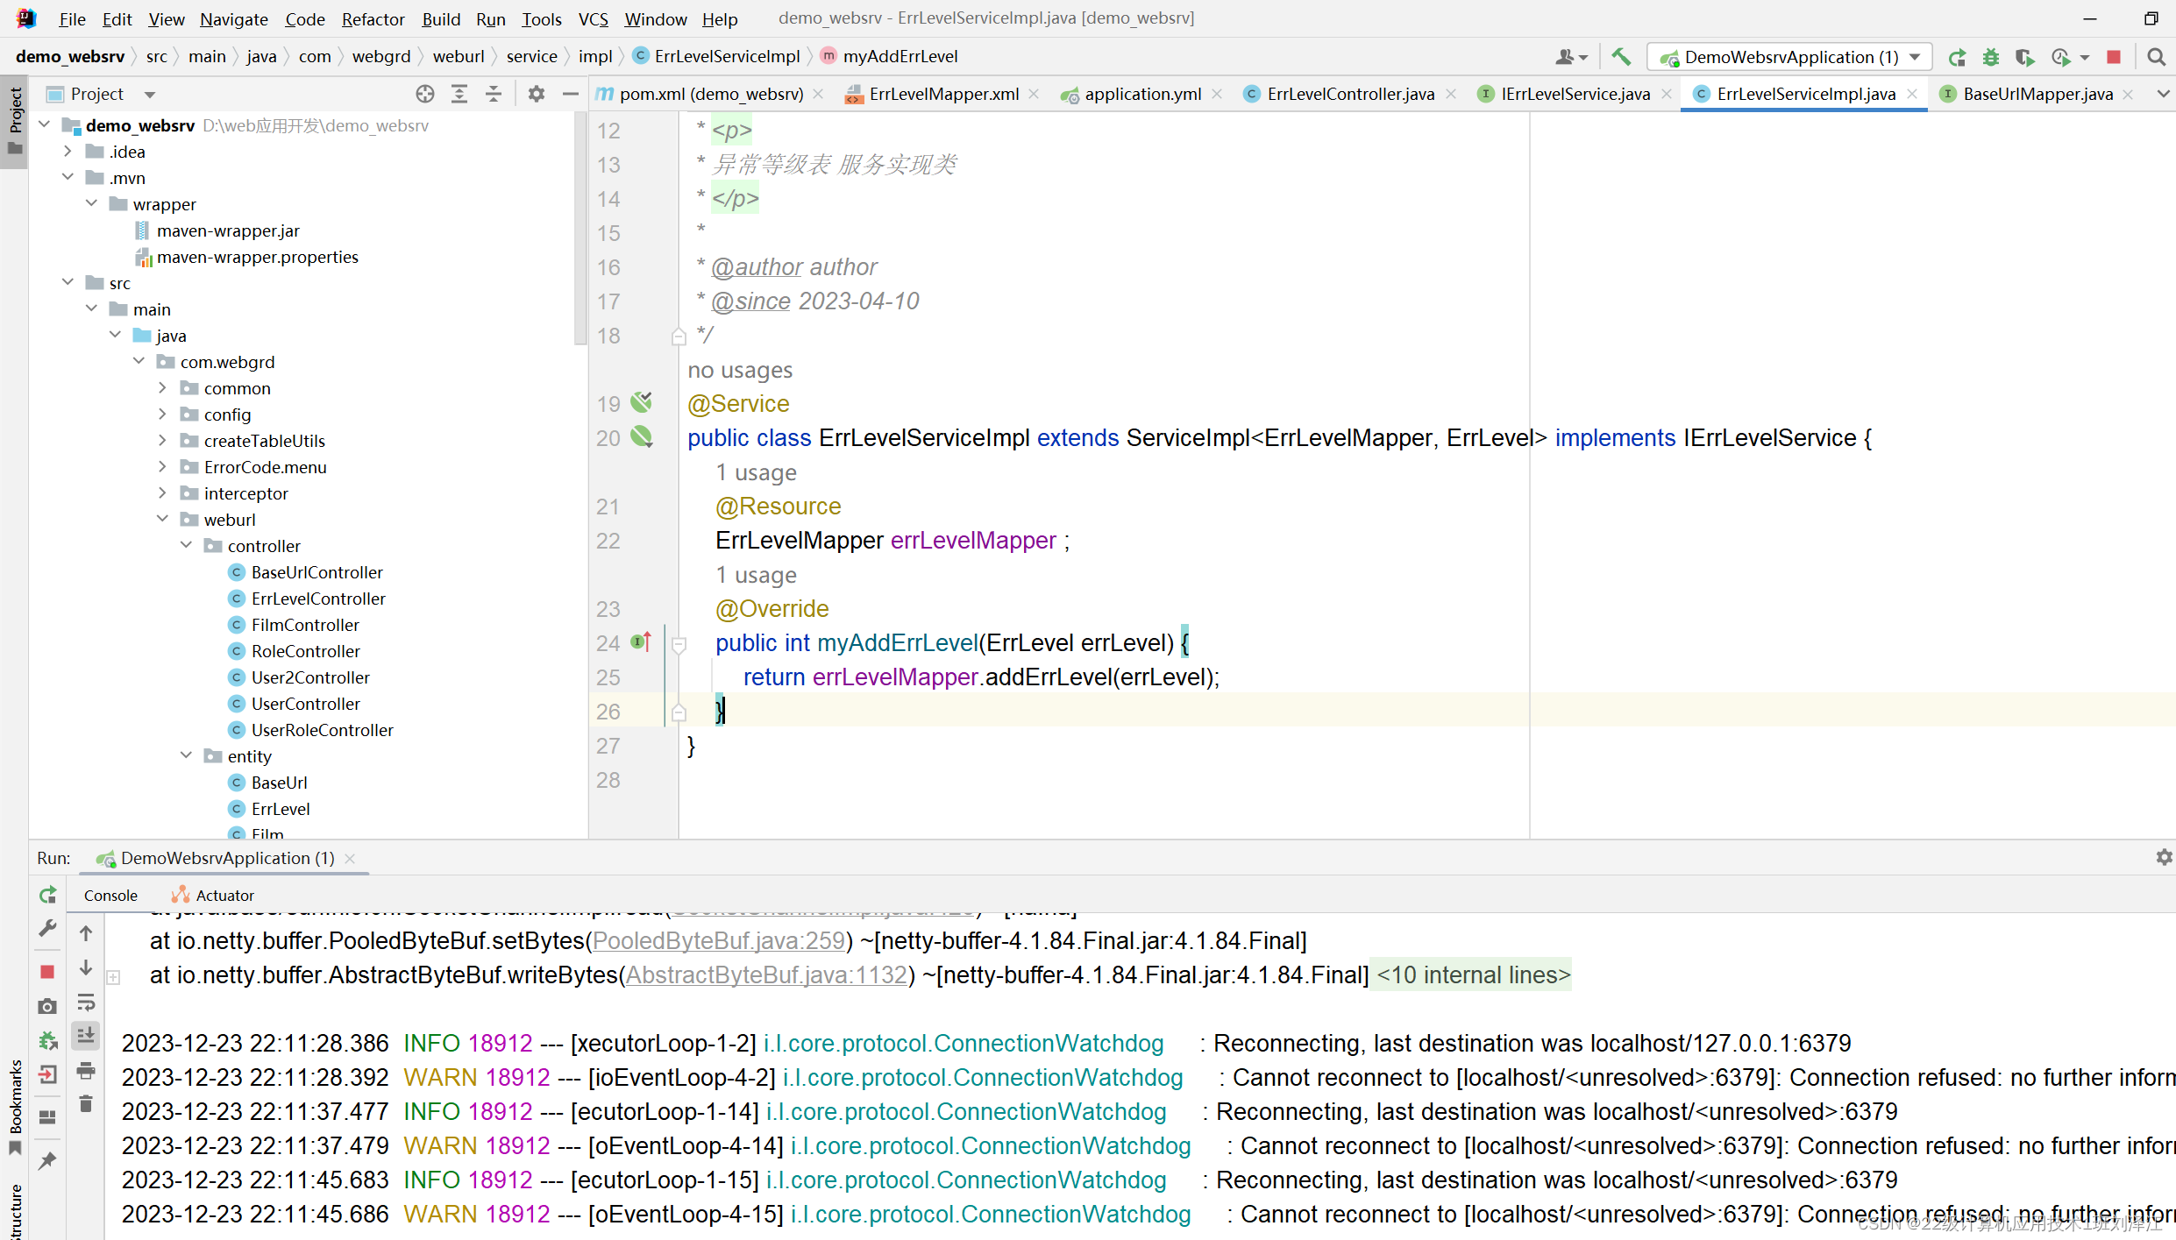This screenshot has height=1240, width=2176.
Task: Click Select Opened File target icon
Action: point(425,94)
